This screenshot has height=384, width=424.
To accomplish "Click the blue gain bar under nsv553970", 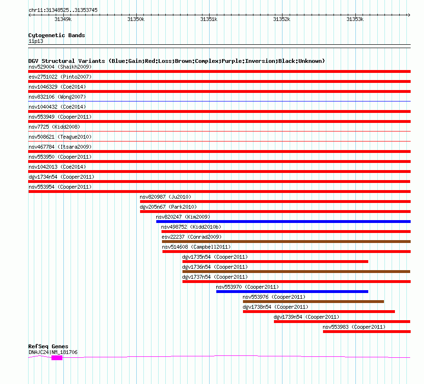I will [x=292, y=292].
